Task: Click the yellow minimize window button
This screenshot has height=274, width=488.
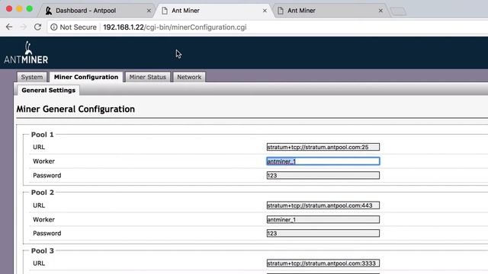Action: pos(19,9)
